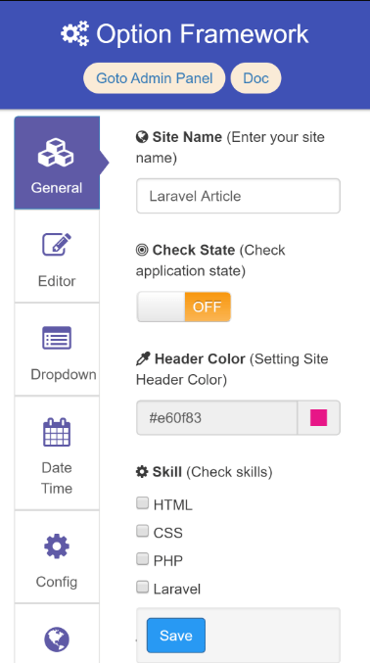This screenshot has width=370, height=663.
Task: Click the pink header color swatch
Action: 318,418
